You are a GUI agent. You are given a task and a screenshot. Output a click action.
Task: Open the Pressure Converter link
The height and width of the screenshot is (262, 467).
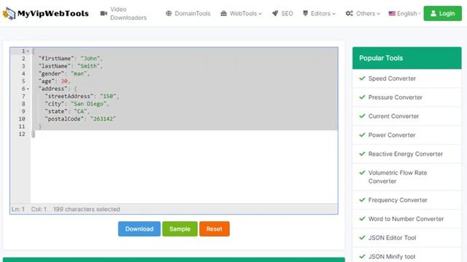tap(395, 97)
